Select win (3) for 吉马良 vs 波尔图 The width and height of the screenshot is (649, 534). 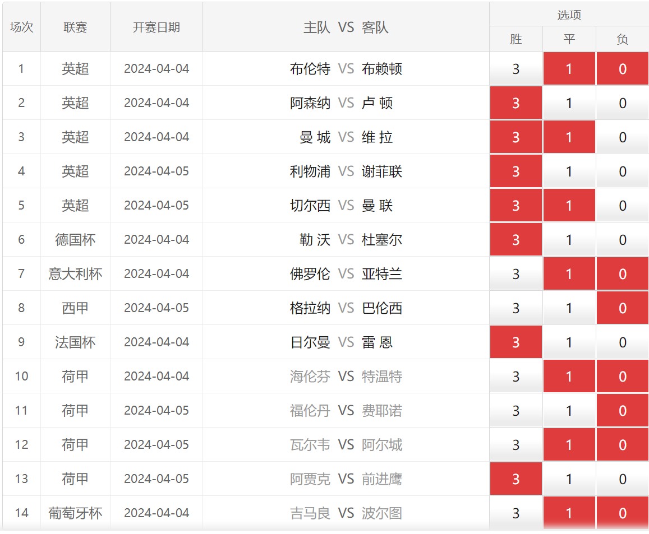tap(515, 513)
